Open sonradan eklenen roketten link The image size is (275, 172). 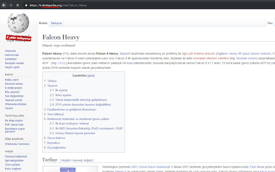[211, 58]
